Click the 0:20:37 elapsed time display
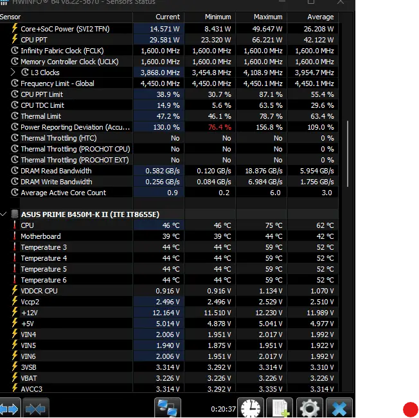 tap(223, 409)
